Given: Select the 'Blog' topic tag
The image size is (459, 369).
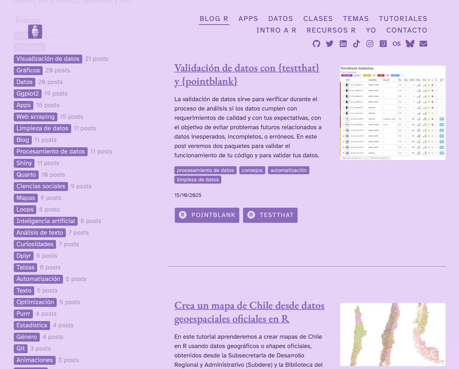Looking at the screenshot, I should click(23, 140).
